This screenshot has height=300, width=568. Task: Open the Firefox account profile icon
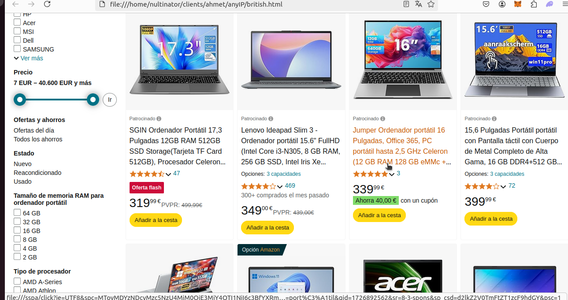pyautogui.click(x=502, y=4)
